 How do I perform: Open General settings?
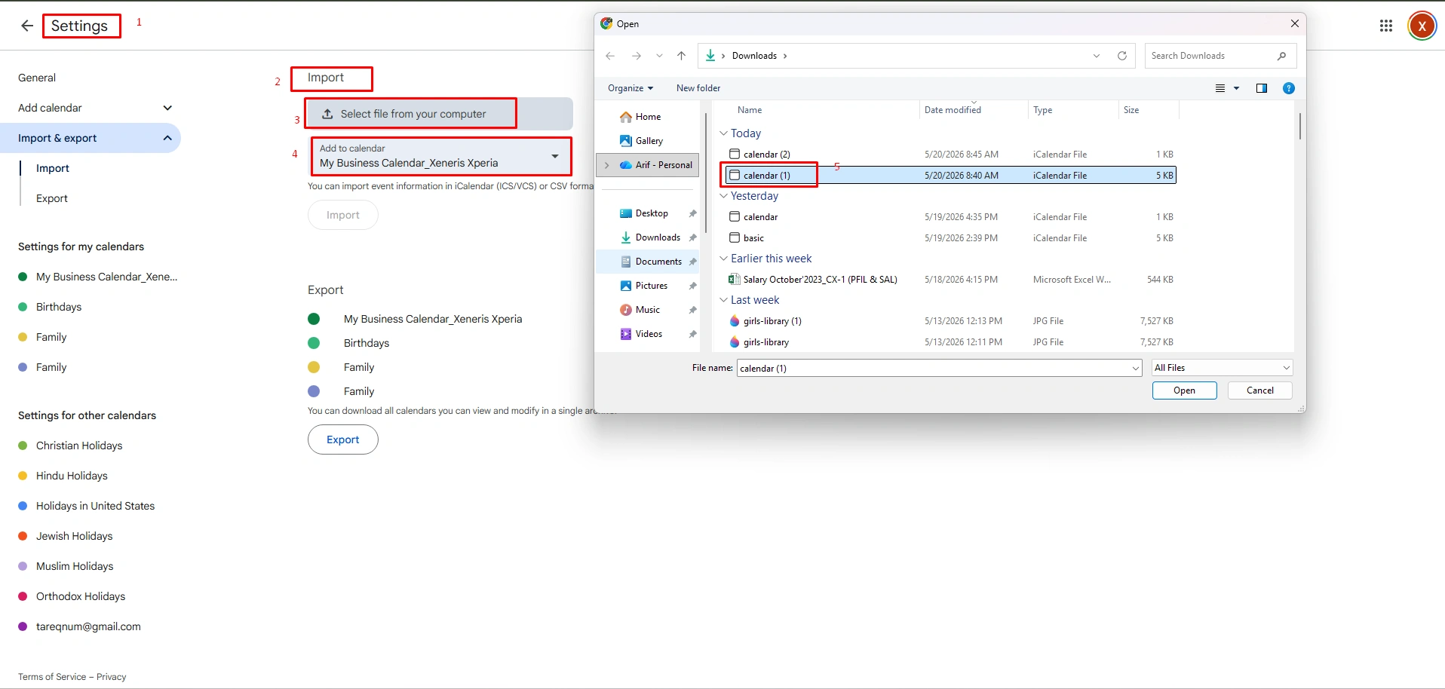click(x=37, y=78)
